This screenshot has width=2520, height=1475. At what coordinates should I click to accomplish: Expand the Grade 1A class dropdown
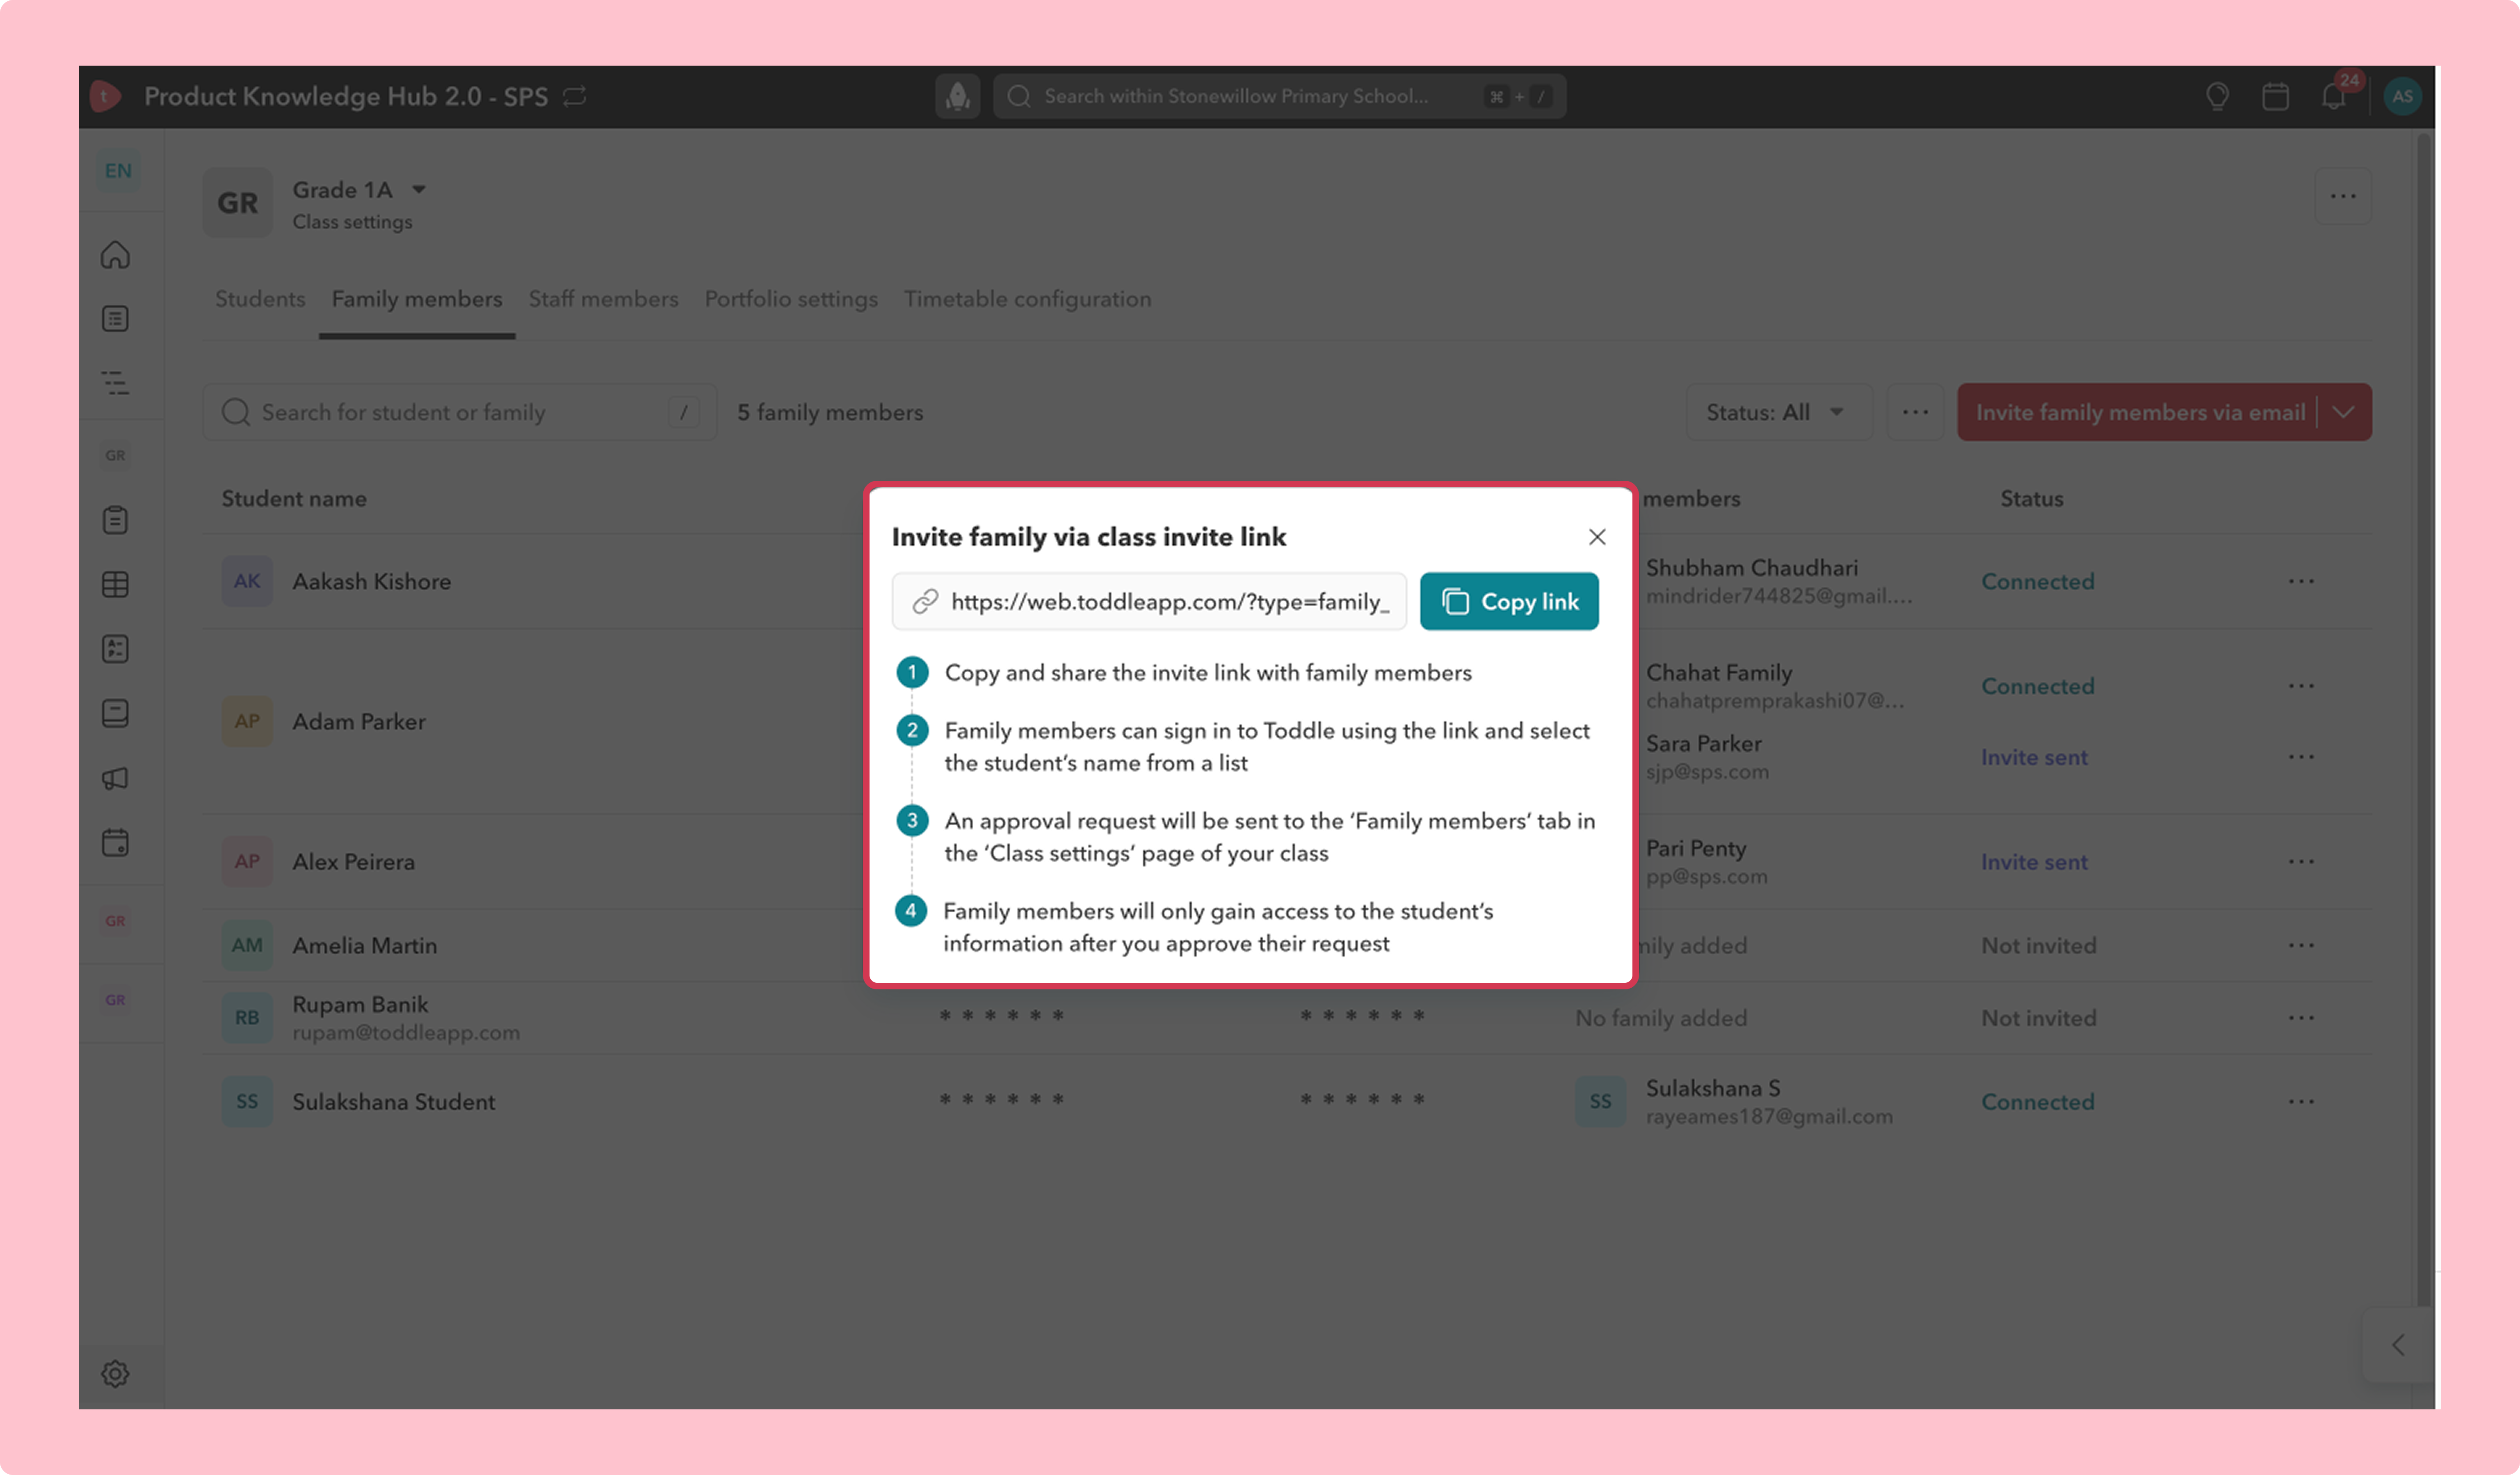click(x=419, y=189)
